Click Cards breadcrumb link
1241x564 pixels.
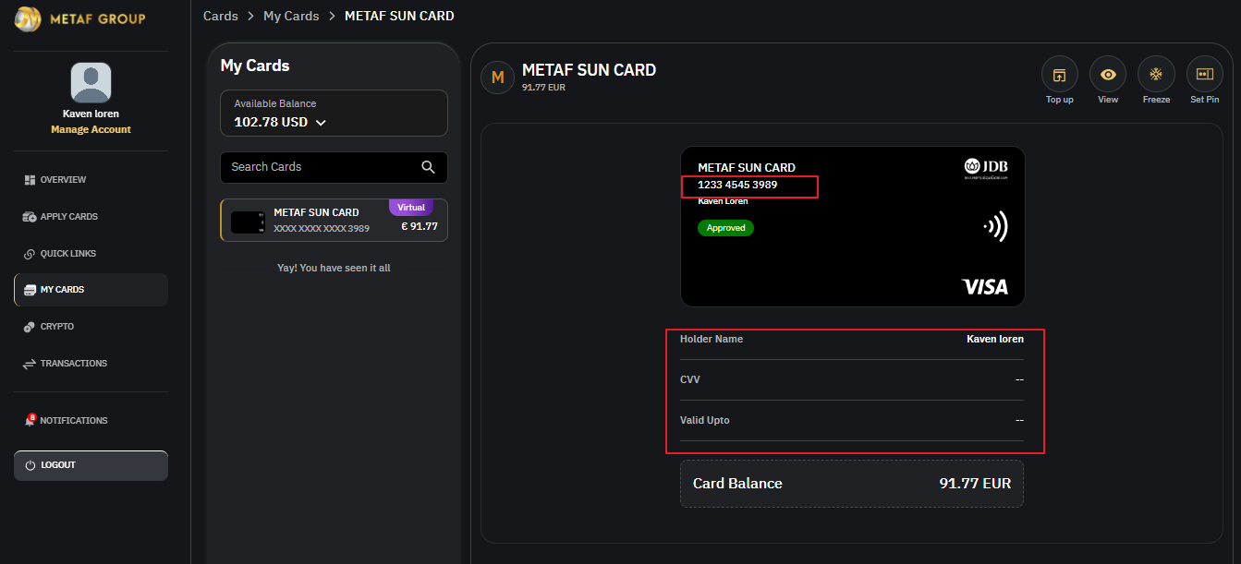pyautogui.click(x=221, y=16)
